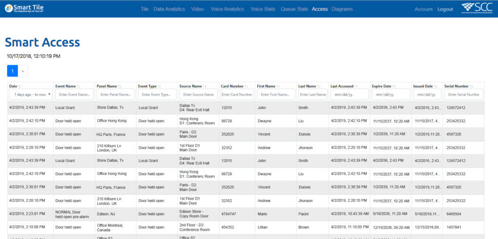Image resolution: width=498 pixels, height=239 pixels.
Task: Sort table by Date column arrows
Action: 20,86
